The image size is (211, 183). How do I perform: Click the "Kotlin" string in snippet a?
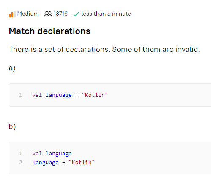click(95, 95)
